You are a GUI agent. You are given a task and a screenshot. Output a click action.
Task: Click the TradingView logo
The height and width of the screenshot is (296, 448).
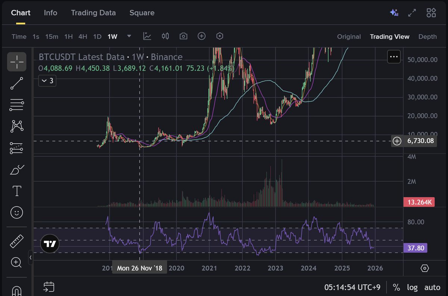(50, 244)
